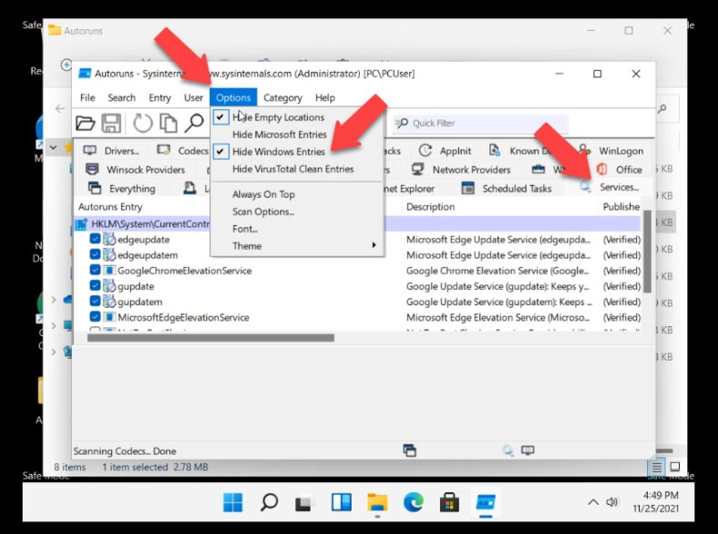Expand the Theme submenu arrow
This screenshot has height=534, width=718.
[374, 245]
